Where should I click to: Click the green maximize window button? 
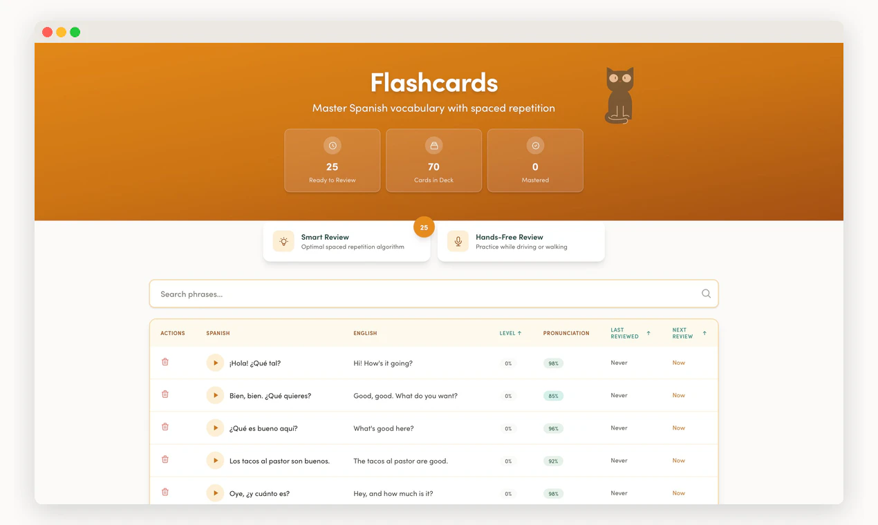point(75,32)
